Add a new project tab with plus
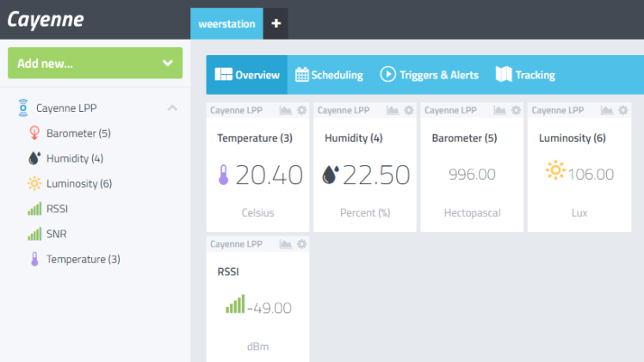Viewport: 644px width, 362px height. 276,24
